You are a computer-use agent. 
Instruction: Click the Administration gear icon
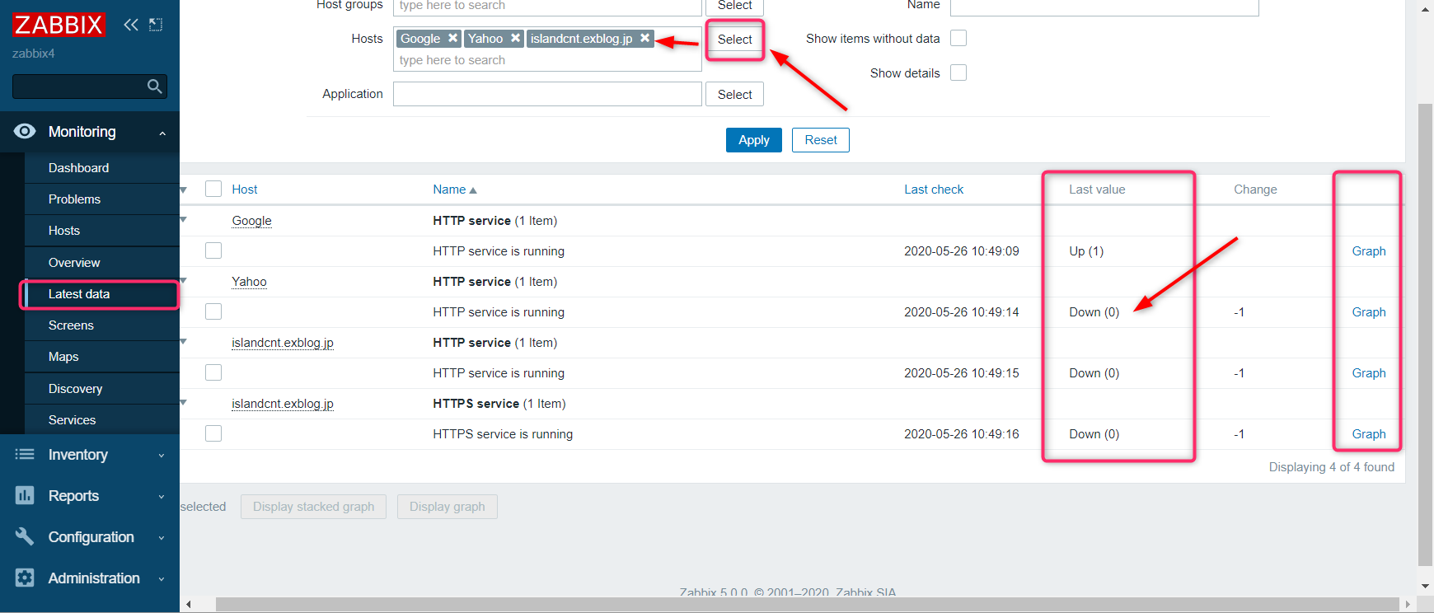click(25, 578)
